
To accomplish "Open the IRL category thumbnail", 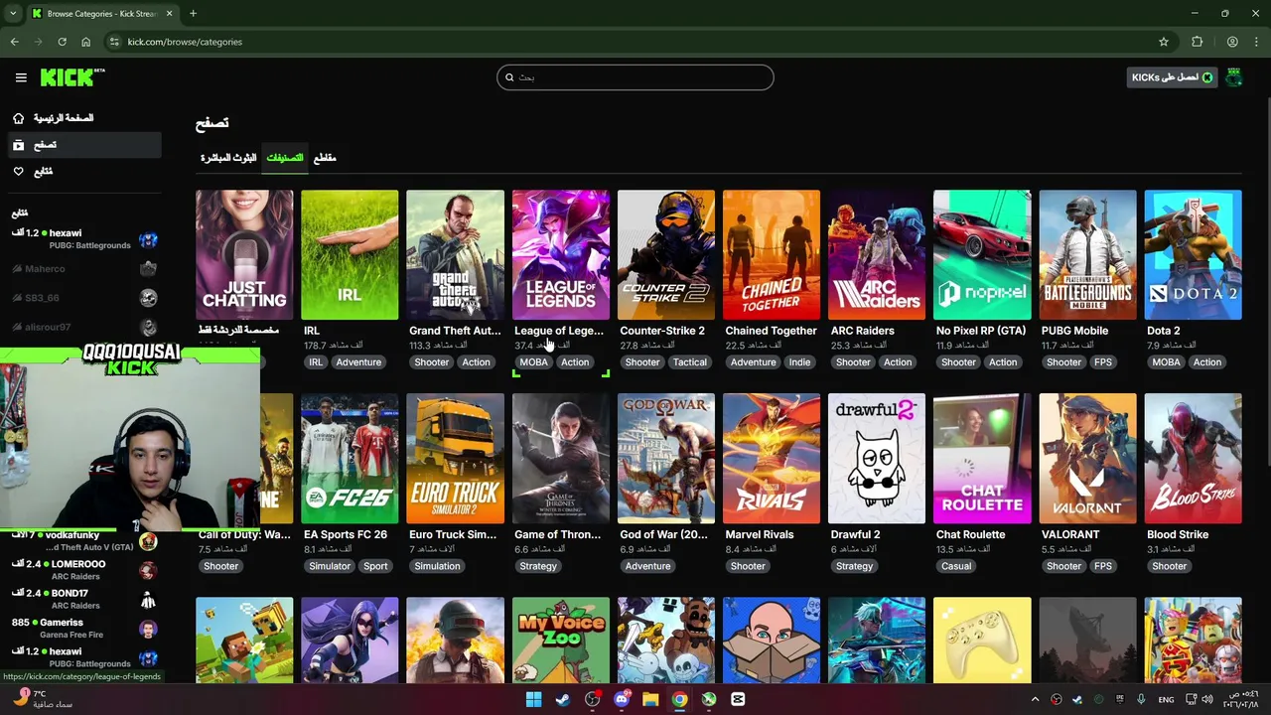I will 350,255.
